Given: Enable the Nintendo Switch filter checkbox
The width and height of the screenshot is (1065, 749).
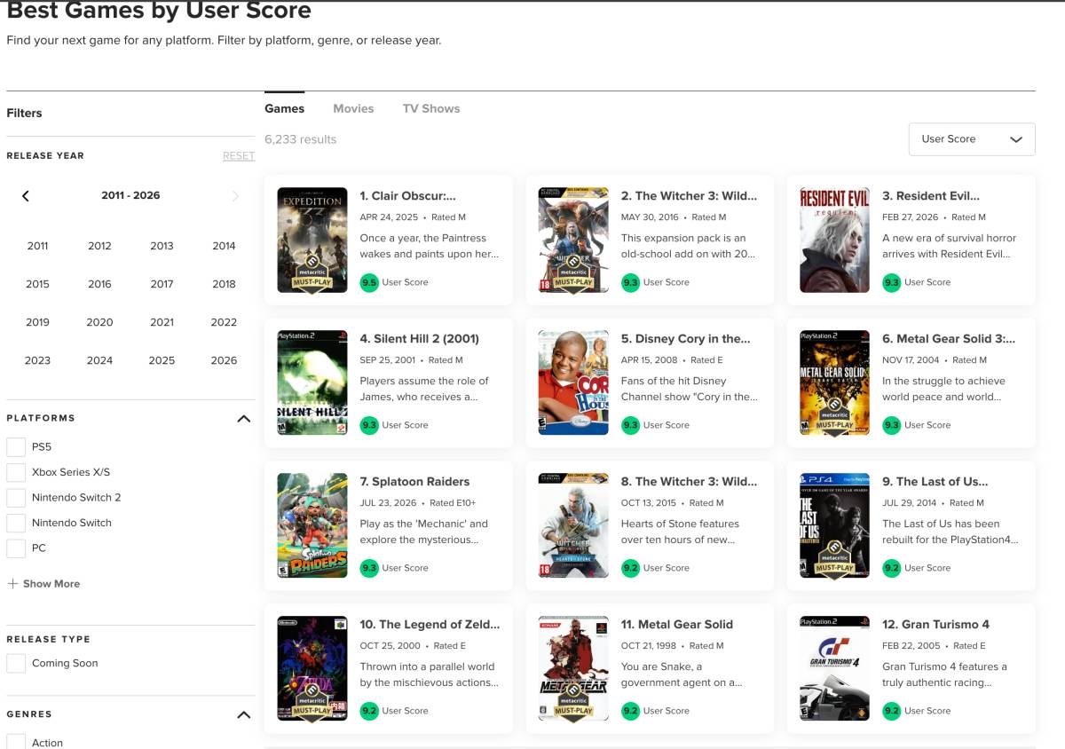Looking at the screenshot, I should (16, 523).
